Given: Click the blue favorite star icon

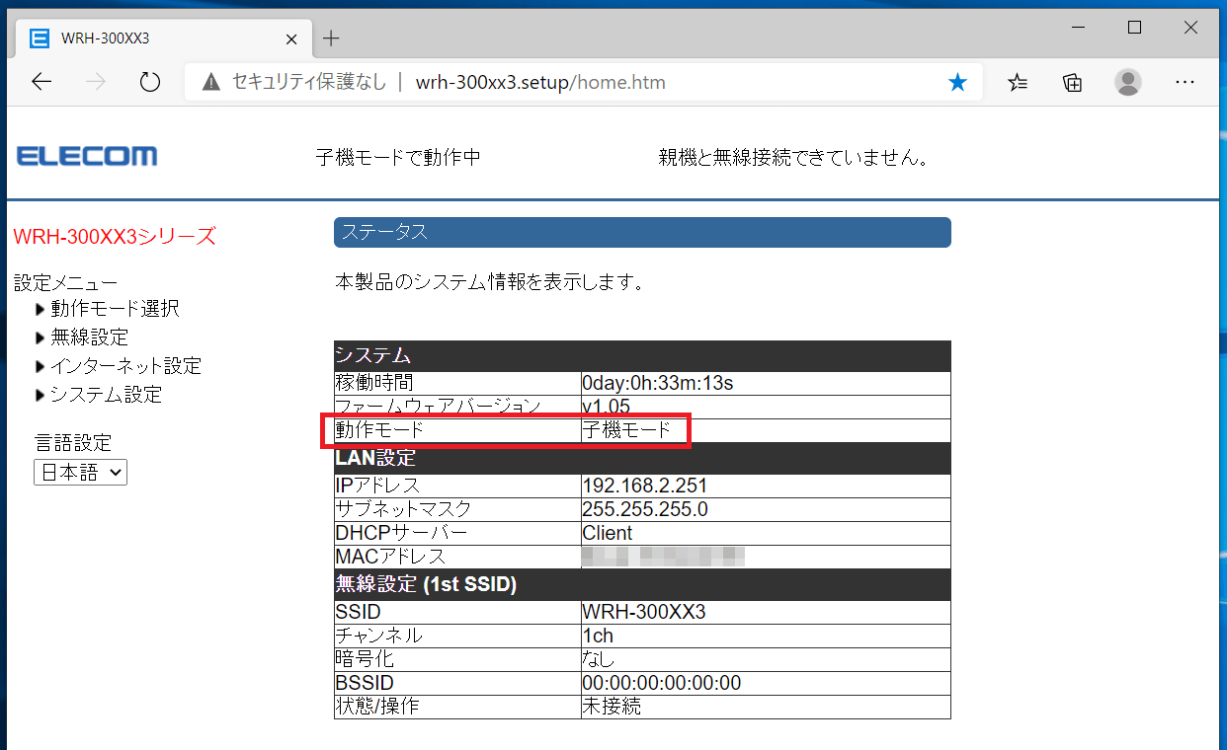Looking at the screenshot, I should [957, 82].
